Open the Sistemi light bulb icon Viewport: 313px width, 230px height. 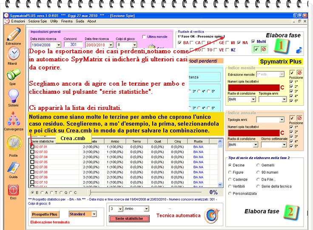click(x=13, y=96)
